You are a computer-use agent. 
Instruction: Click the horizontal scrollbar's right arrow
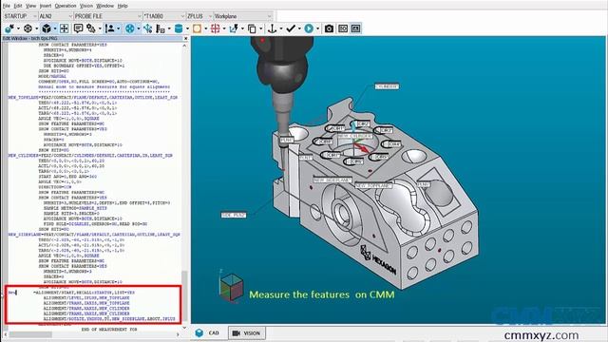[x=178, y=334]
